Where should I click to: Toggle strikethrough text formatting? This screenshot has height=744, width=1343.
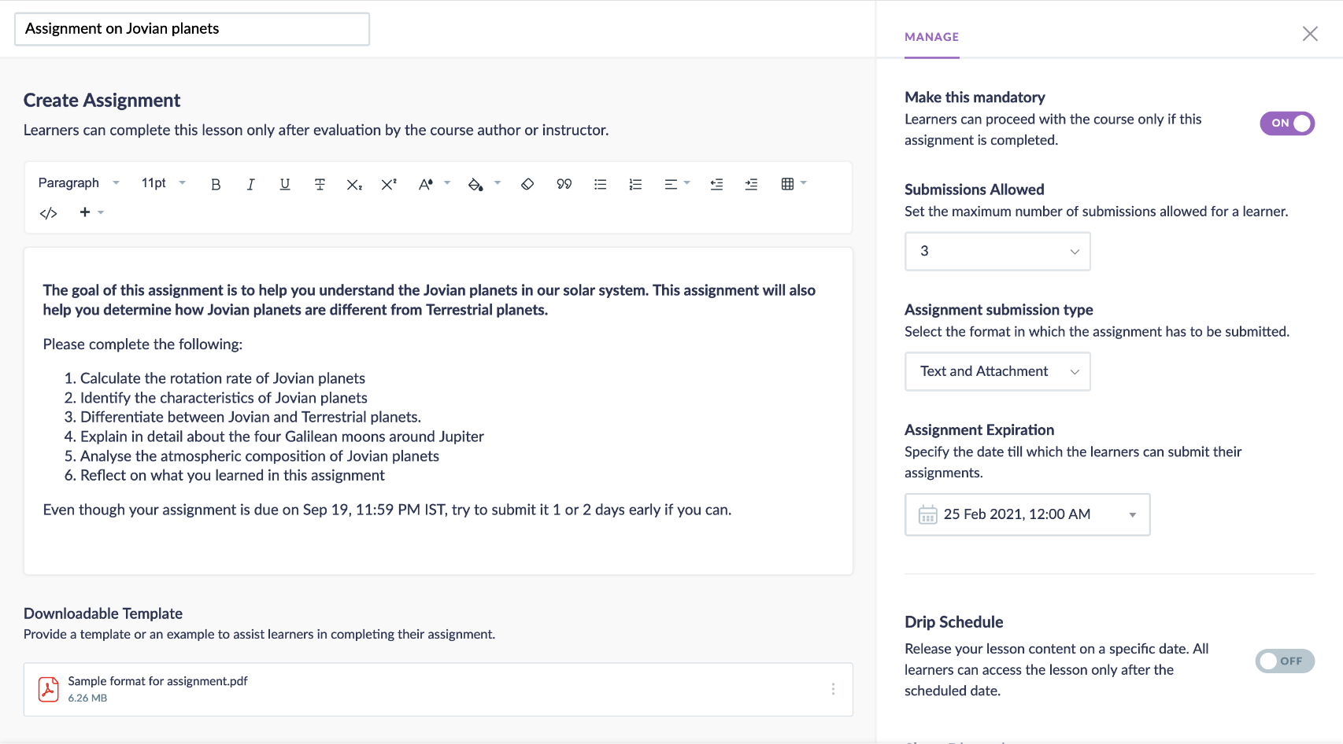click(320, 184)
